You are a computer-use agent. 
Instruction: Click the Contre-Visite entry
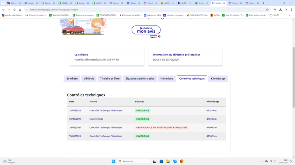pyautogui.click(x=96, y=119)
